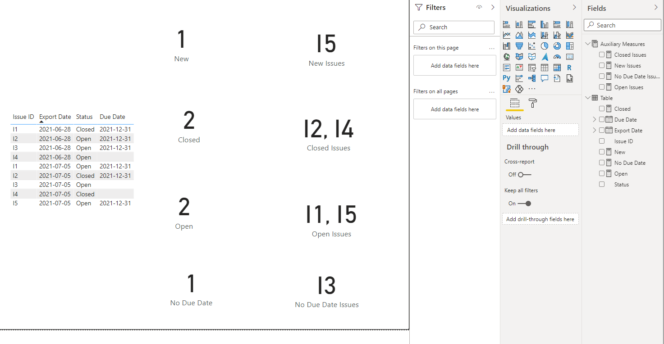664x344 pixels.
Task: Select the Slicer visualization icon
Action: 532,68
